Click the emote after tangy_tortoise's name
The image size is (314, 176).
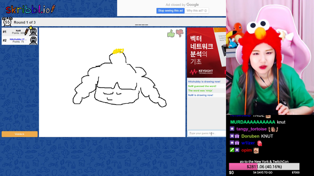click(273, 129)
